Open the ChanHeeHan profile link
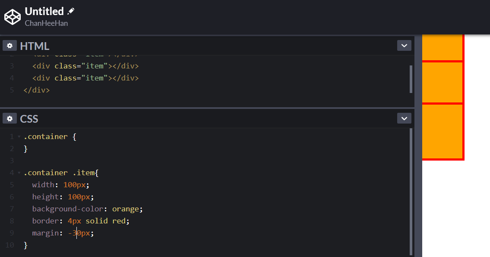The width and height of the screenshot is (490, 257). [x=46, y=23]
